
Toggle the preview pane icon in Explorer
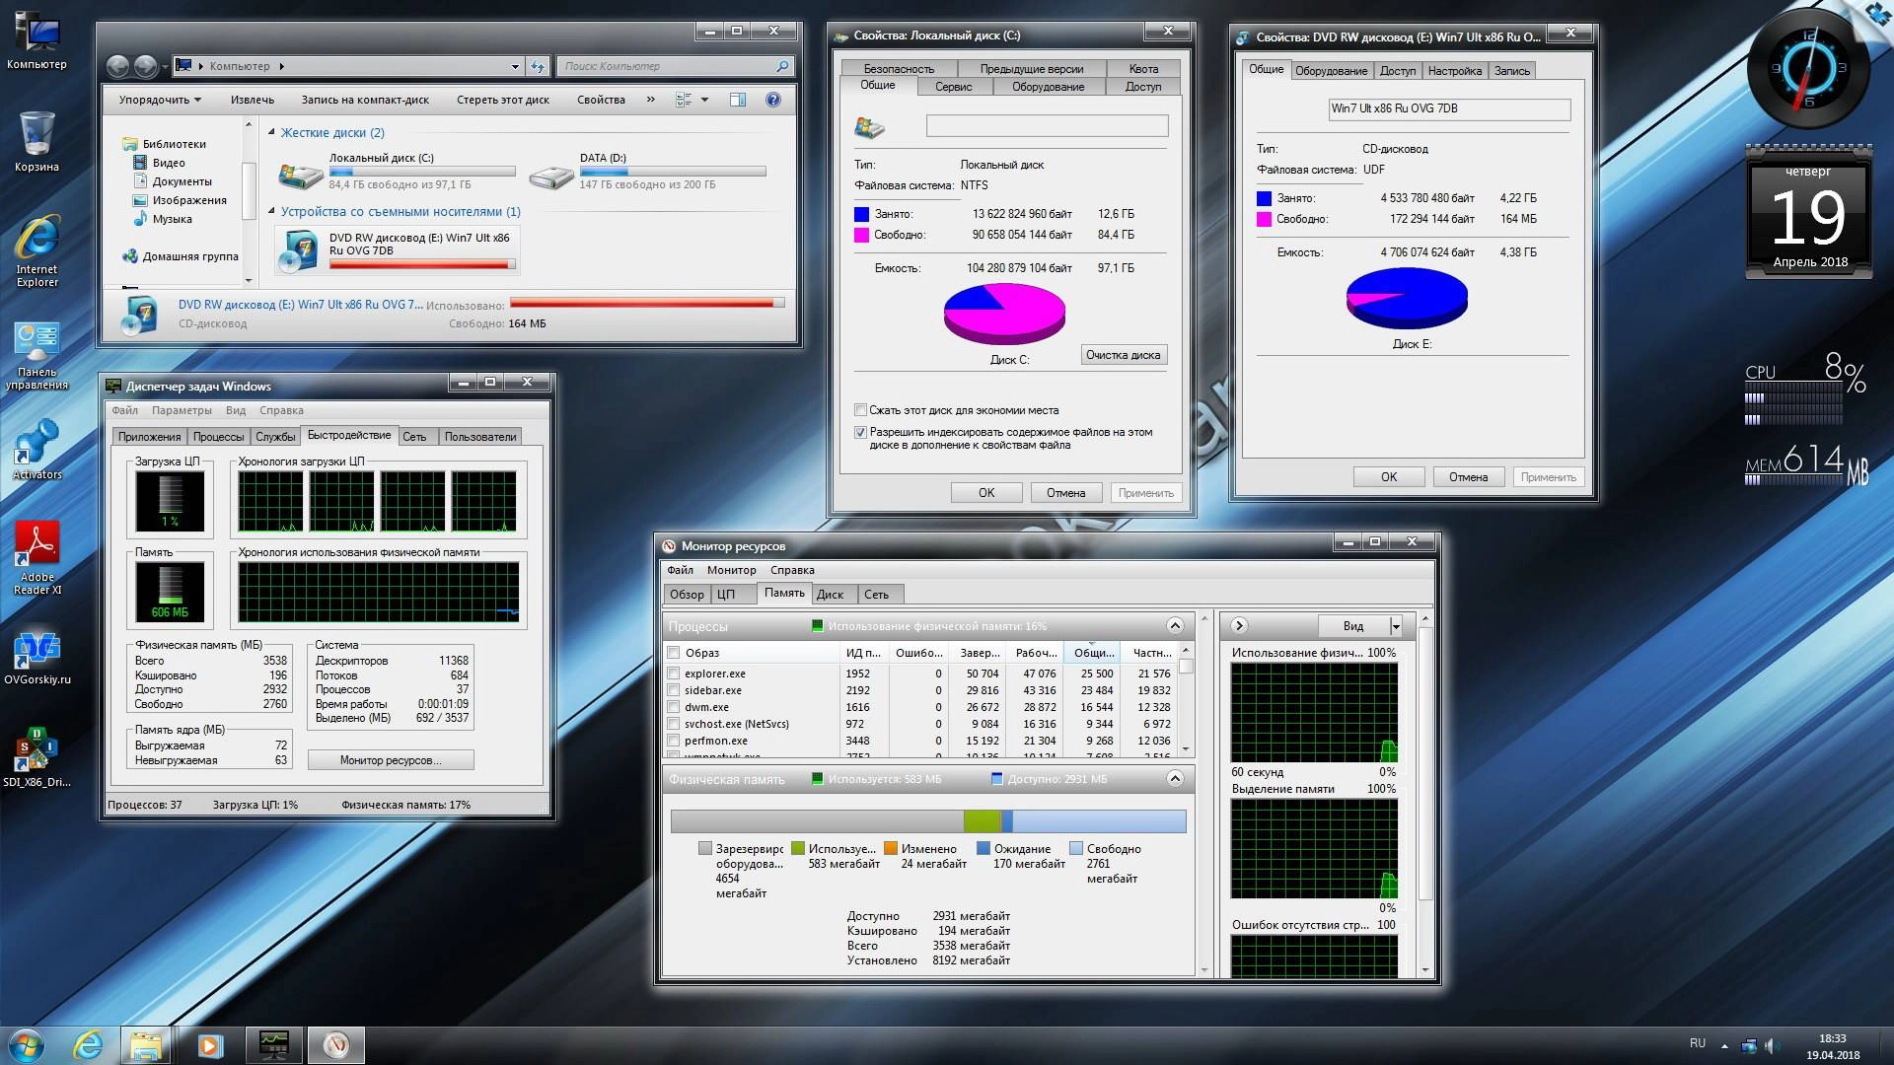(x=737, y=100)
